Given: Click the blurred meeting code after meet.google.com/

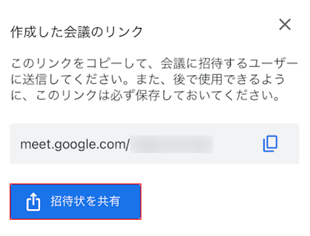Looking at the screenshot, I should pyautogui.click(x=171, y=144).
